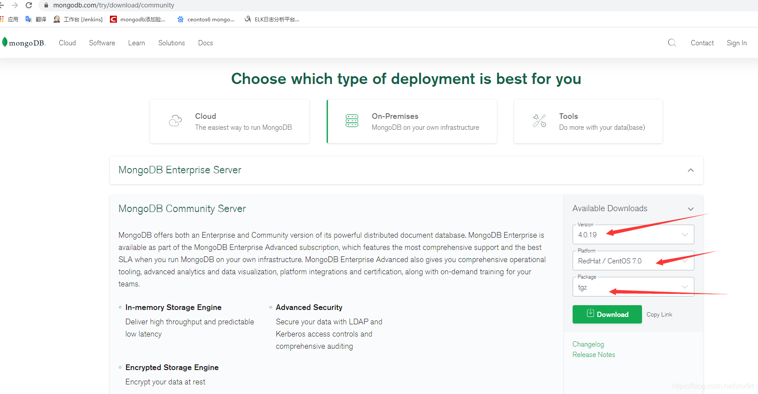Image resolution: width=758 pixels, height=394 pixels.
Task: Click the padlock site security icon
Action: pyautogui.click(x=46, y=5)
